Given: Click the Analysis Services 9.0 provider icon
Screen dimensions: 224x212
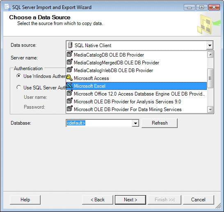Looking at the screenshot, I should point(70,101).
